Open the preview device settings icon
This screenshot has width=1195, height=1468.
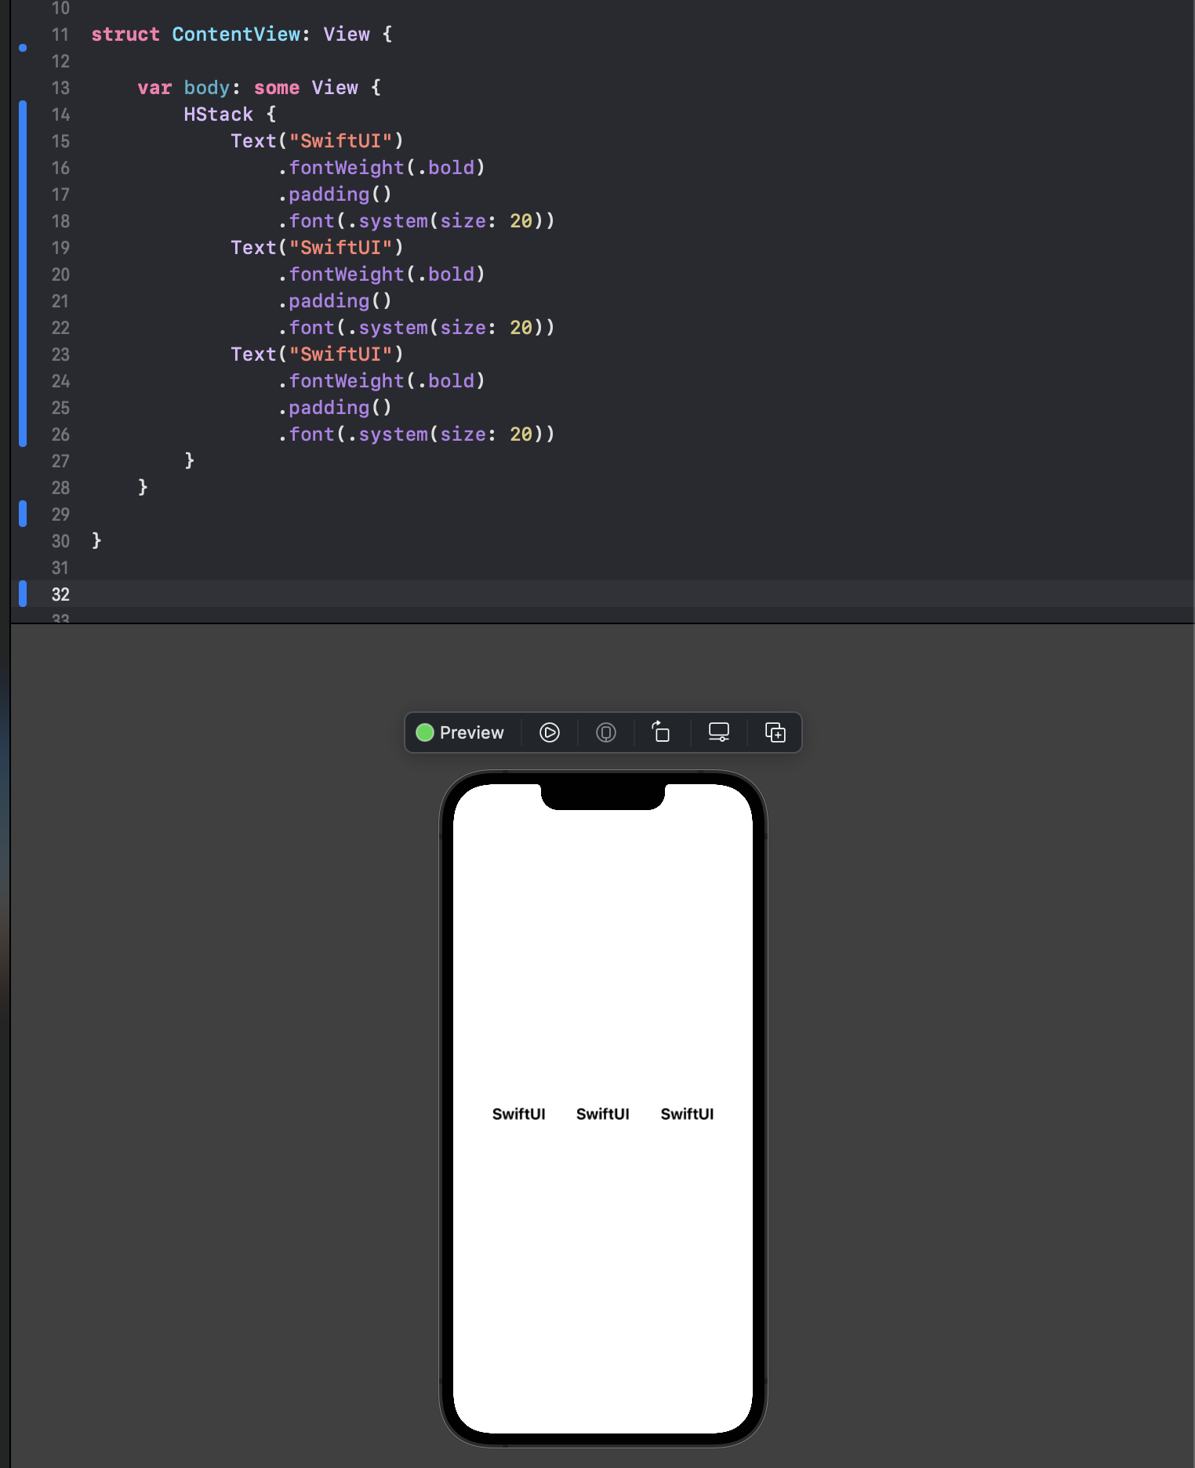[x=719, y=732]
